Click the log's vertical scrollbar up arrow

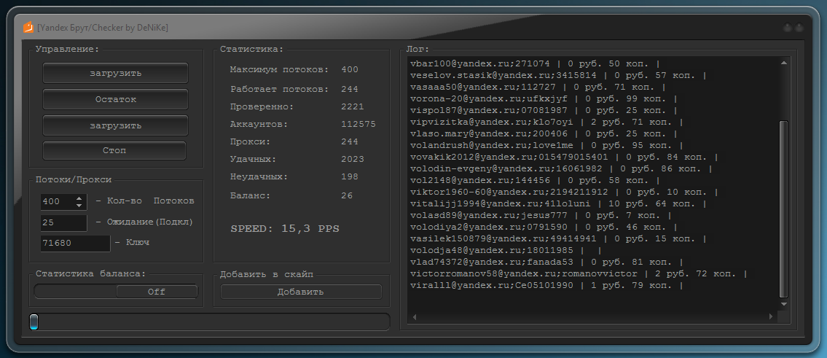783,63
